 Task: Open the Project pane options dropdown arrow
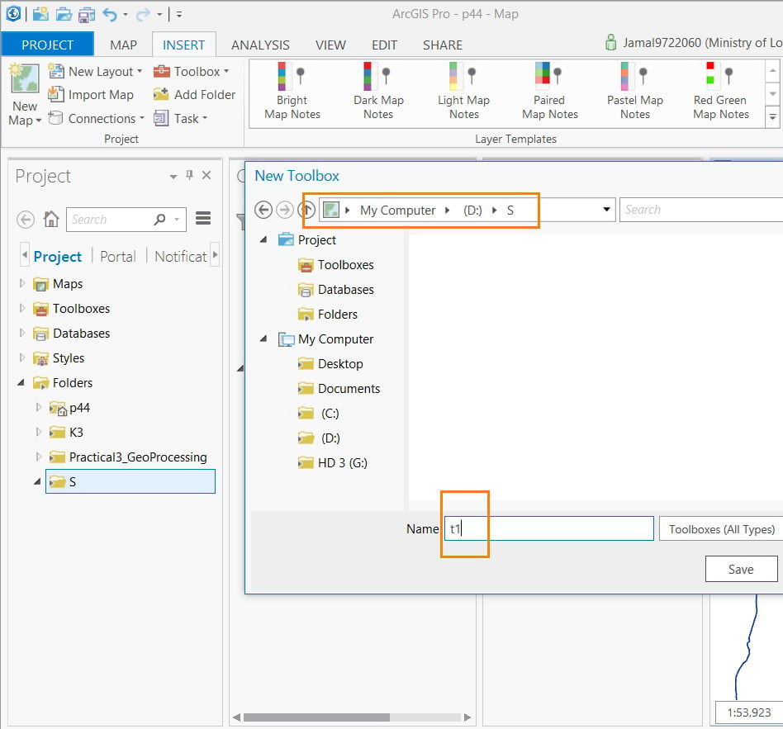[x=173, y=176]
